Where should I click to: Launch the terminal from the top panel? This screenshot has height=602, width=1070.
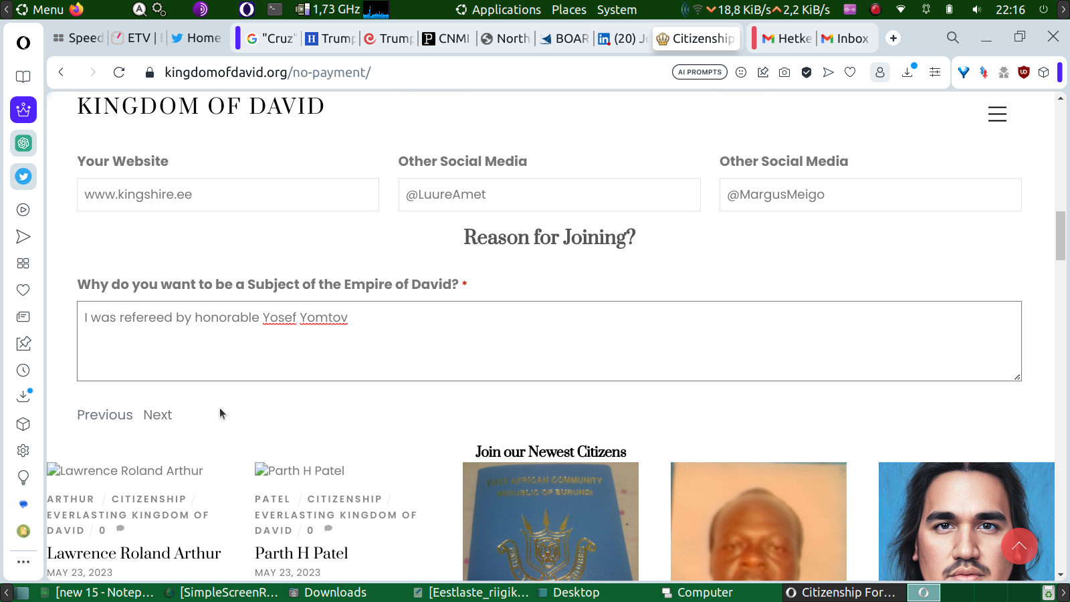pos(275,9)
